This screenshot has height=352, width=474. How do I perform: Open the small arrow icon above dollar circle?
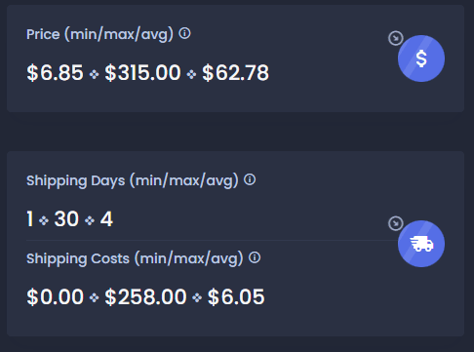tap(396, 38)
